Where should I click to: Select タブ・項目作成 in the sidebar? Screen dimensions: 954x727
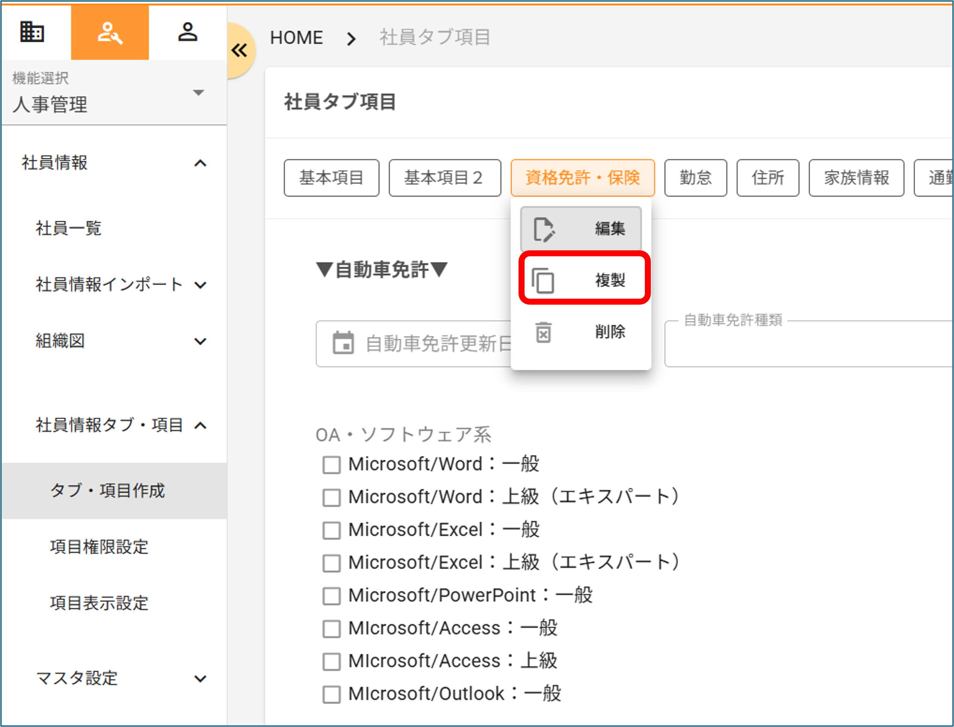point(108,490)
